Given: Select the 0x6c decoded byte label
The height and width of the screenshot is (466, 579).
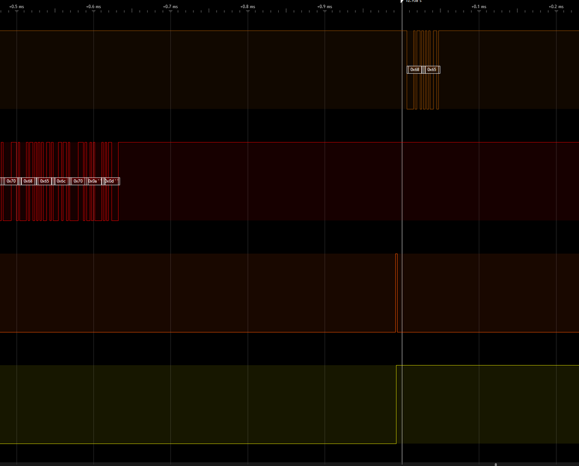Looking at the screenshot, I should 60,181.
